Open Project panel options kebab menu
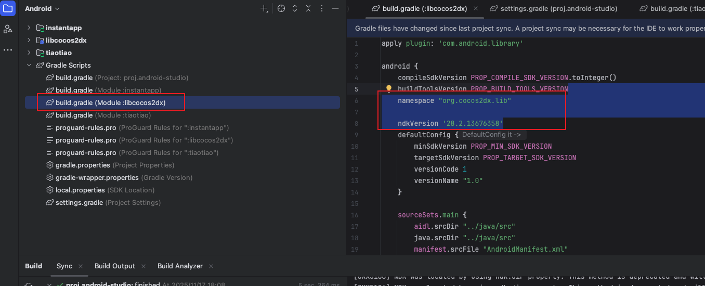 322,9
